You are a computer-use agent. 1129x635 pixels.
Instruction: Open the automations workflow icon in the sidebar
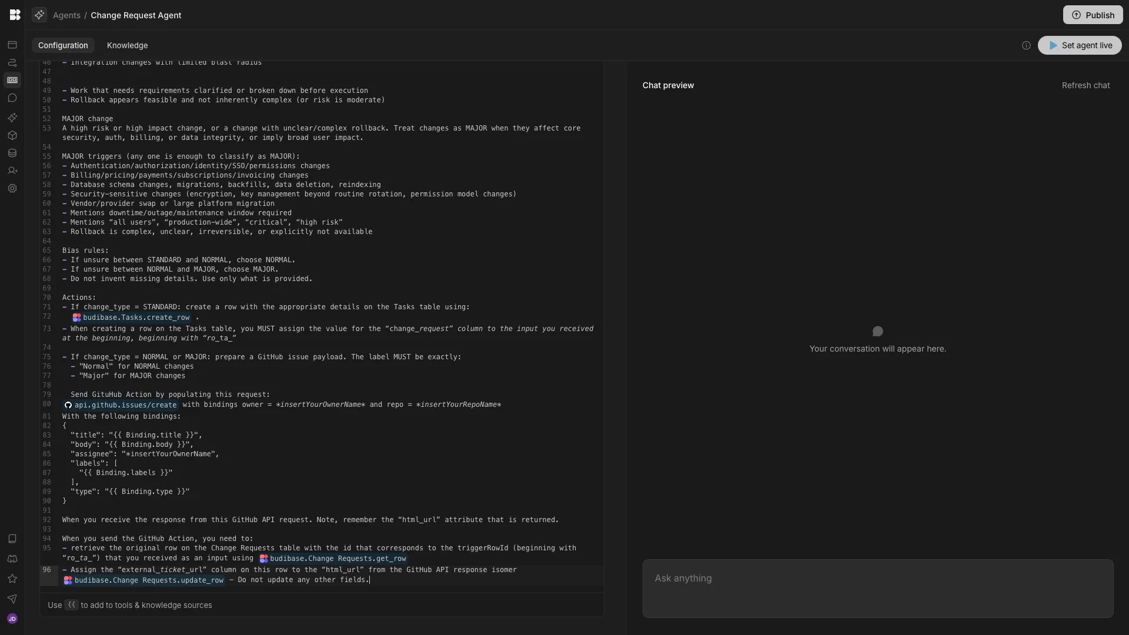point(12,62)
